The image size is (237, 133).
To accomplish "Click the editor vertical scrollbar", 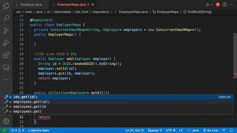I will tap(235, 56).
